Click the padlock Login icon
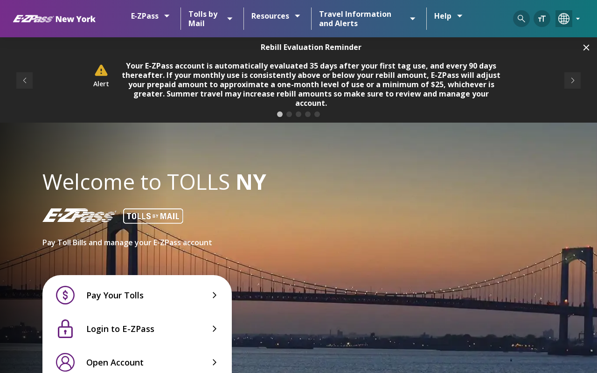597x373 pixels. (x=65, y=329)
